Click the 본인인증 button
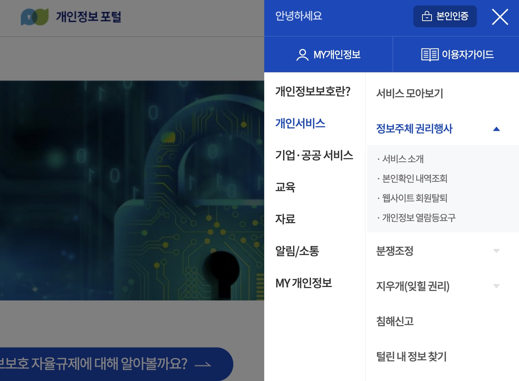 point(445,16)
